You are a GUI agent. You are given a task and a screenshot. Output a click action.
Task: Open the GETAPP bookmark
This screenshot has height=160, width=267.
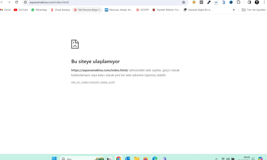click(142, 10)
